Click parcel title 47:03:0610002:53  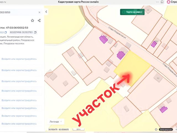point(17,28)
